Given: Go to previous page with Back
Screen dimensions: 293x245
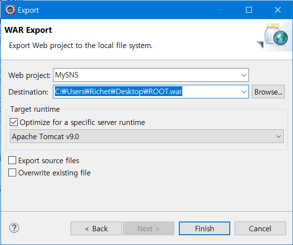Looking at the screenshot, I should (96, 228).
